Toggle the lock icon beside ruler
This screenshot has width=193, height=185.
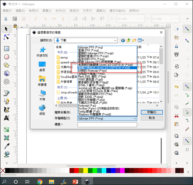[x=15, y=26]
